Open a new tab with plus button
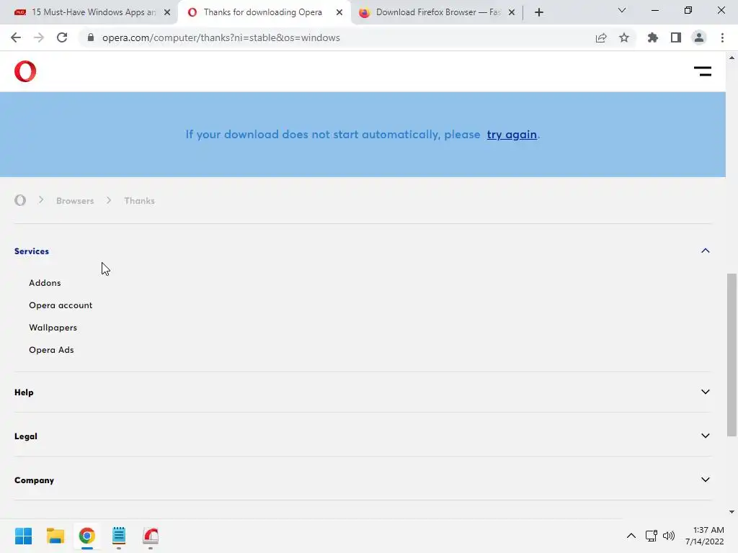 tap(539, 12)
